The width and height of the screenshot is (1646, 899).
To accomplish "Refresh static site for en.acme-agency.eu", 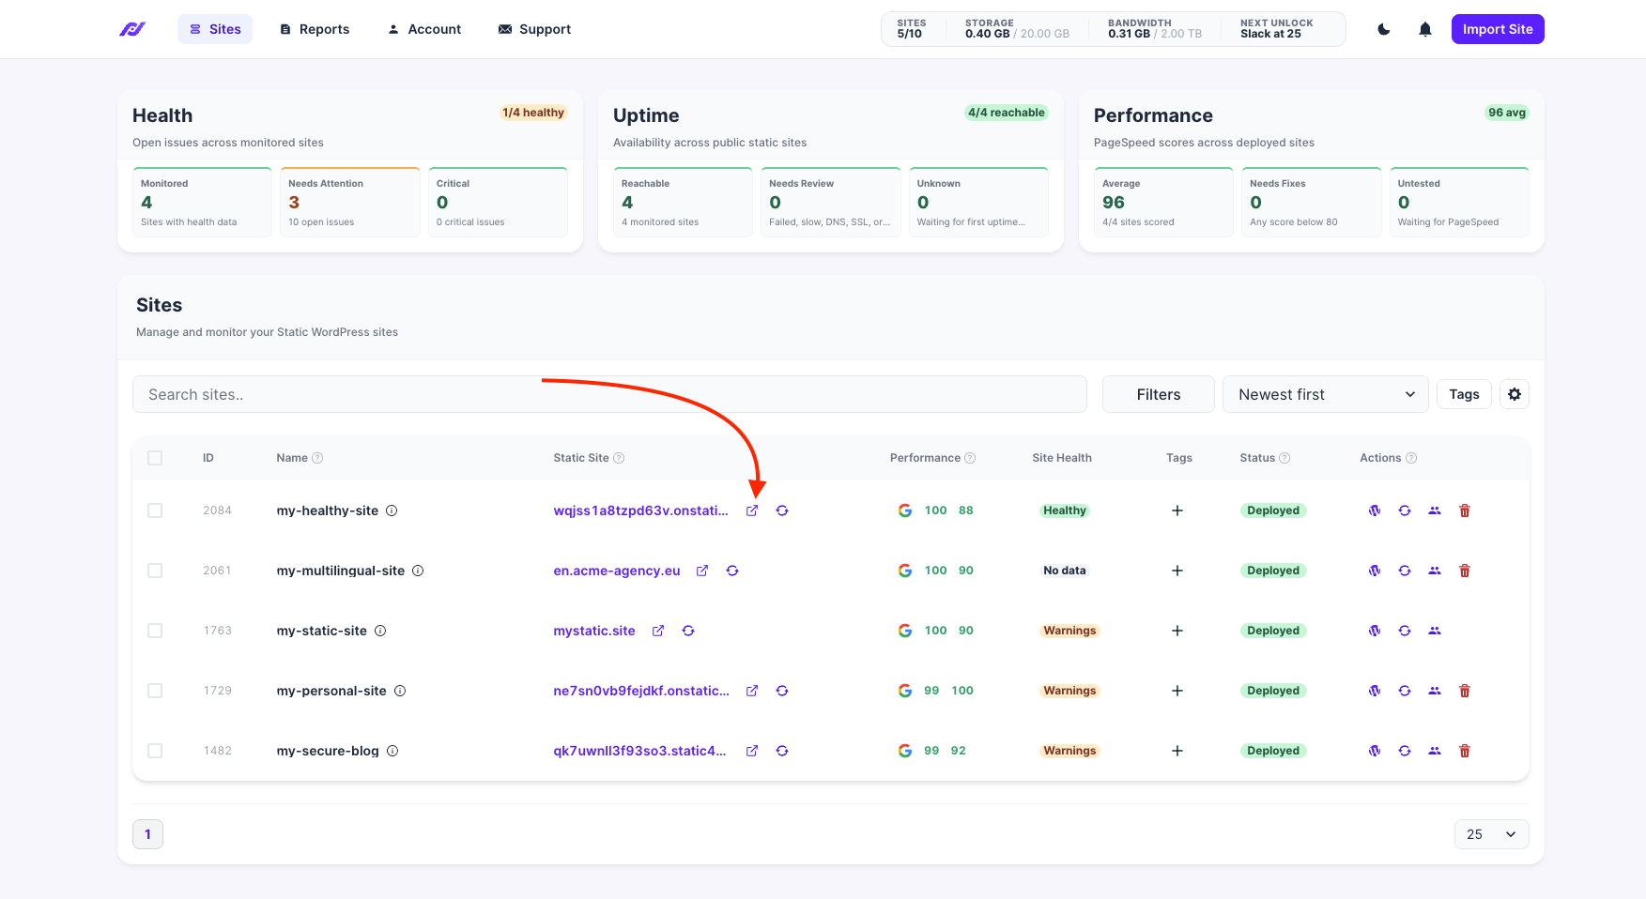I will [x=732, y=571].
